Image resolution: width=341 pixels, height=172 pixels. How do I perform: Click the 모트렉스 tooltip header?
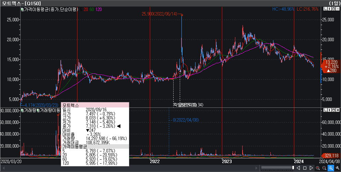[95, 105]
